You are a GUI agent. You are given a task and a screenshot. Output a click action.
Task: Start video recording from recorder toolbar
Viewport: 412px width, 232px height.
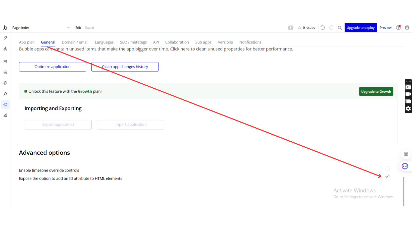pyautogui.click(x=408, y=94)
